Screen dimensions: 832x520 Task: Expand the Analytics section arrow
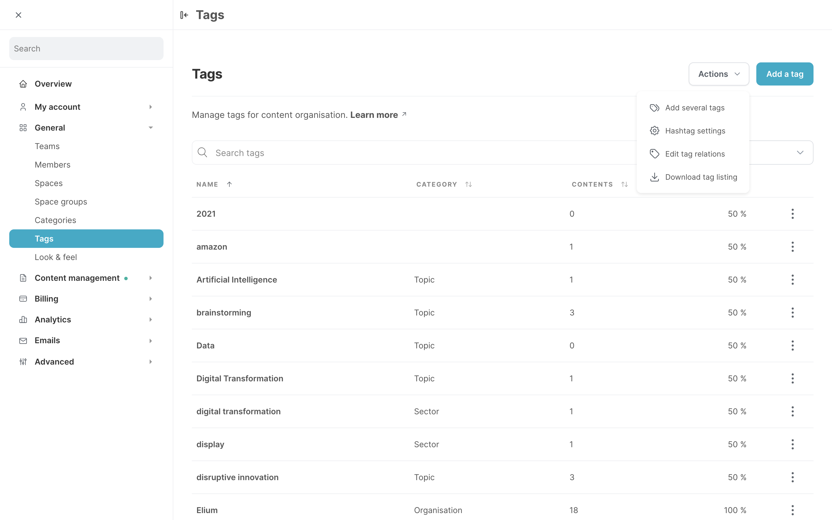[x=151, y=320]
